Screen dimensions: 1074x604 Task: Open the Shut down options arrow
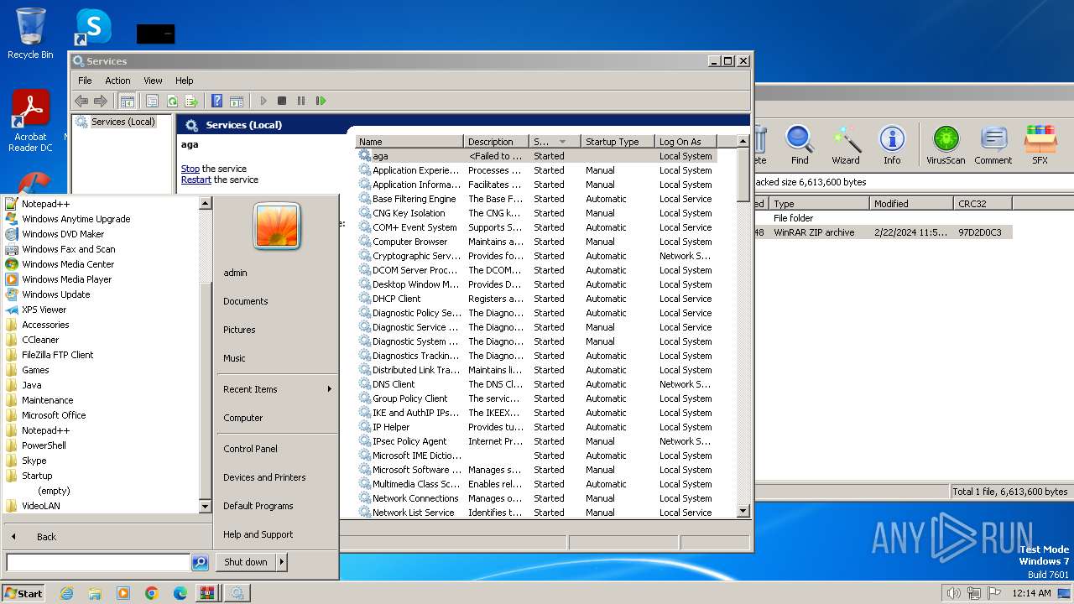click(281, 562)
